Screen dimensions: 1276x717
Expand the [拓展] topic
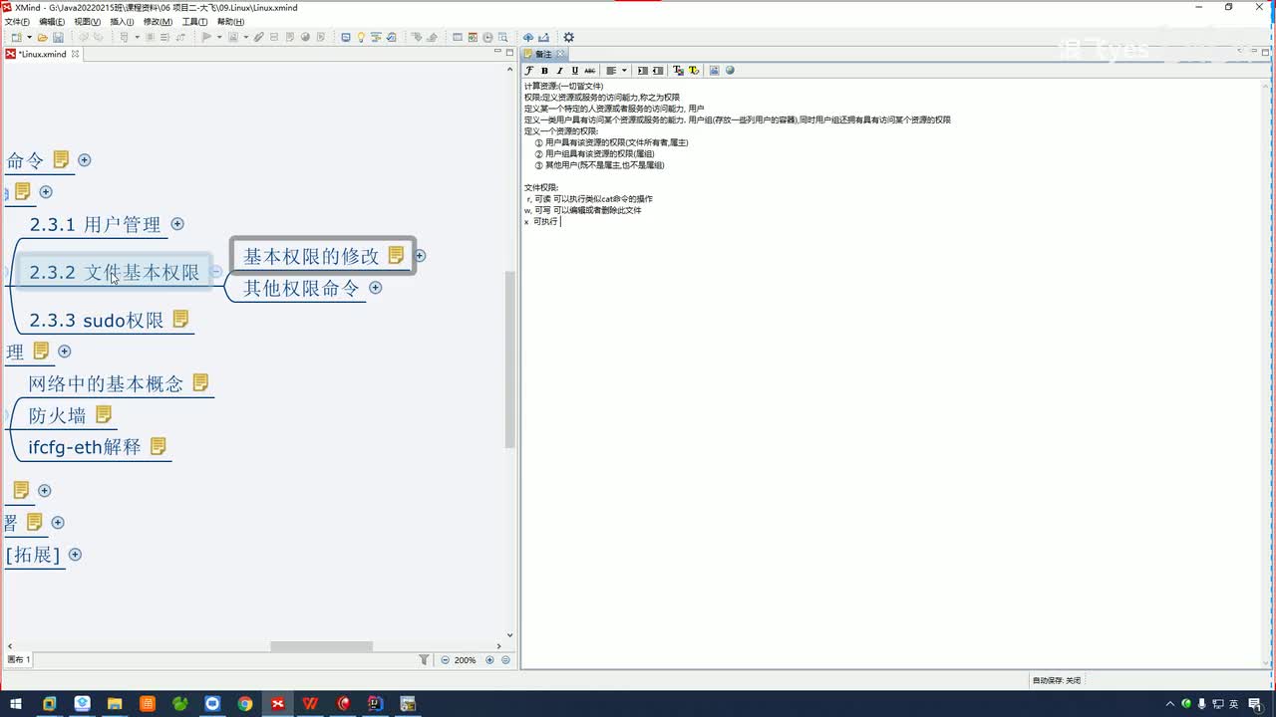[75, 555]
